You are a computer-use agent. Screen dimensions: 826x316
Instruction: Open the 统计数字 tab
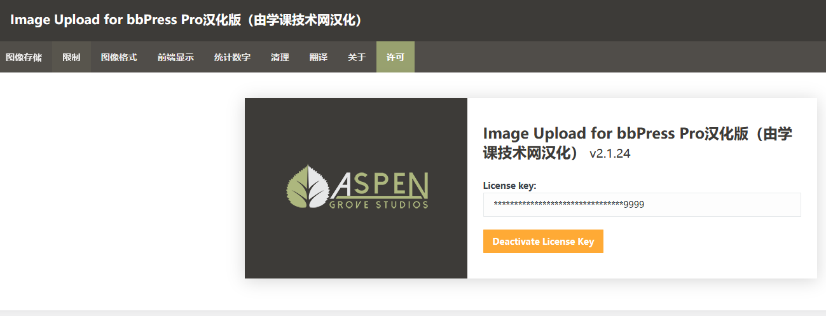click(232, 57)
